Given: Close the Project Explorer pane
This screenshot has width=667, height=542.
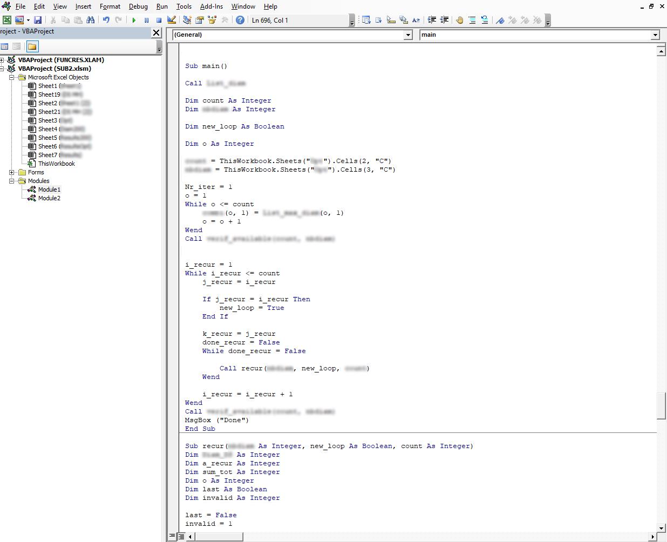Looking at the screenshot, I should (156, 32).
